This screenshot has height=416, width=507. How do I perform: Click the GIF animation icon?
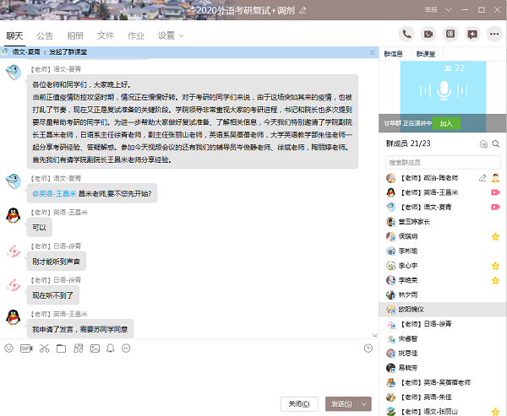tap(26, 348)
